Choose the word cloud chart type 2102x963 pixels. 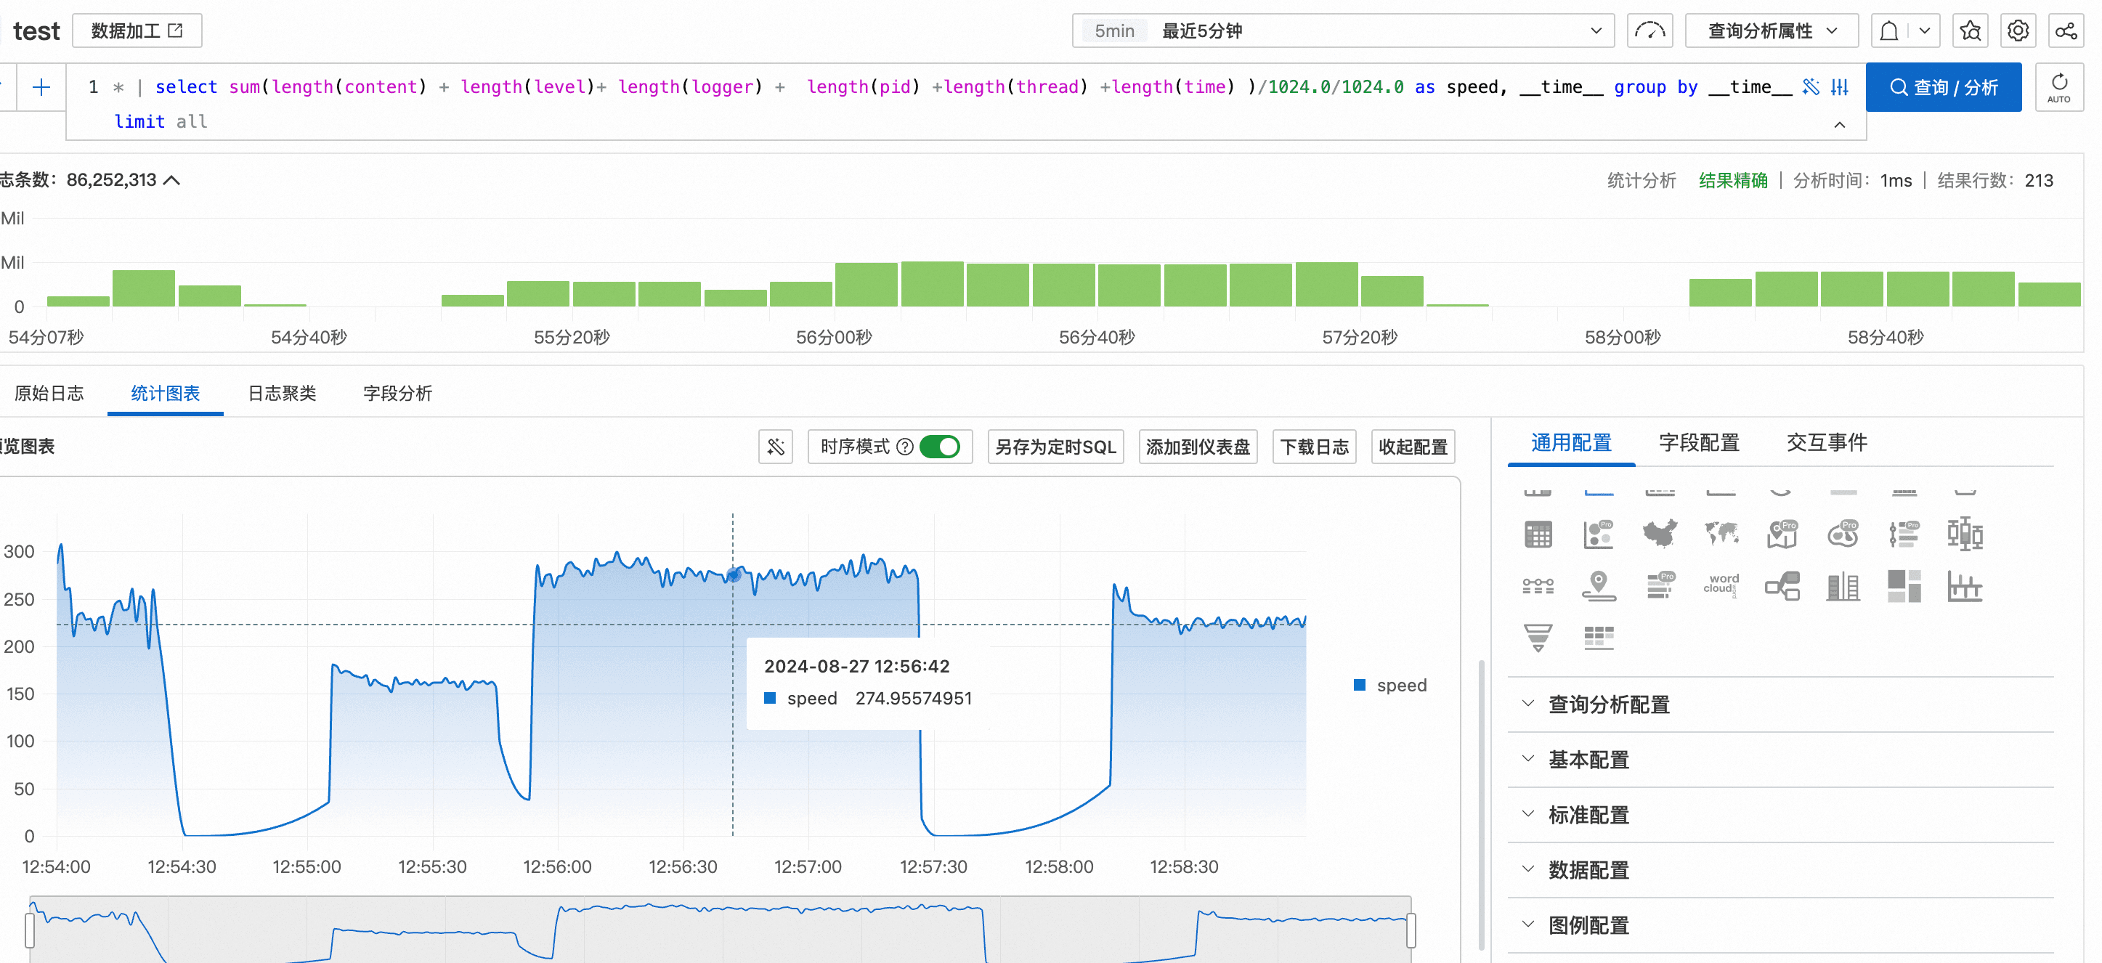[x=1721, y=585]
